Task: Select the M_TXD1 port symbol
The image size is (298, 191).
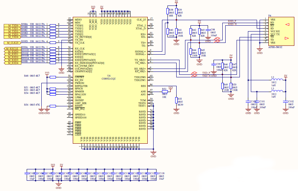Action: pyautogui.click(x=12, y=28)
